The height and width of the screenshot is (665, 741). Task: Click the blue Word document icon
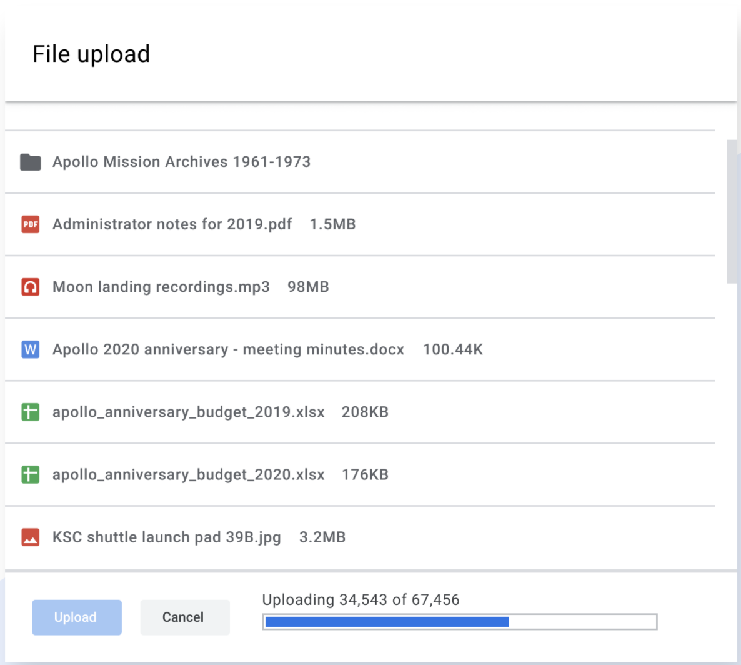[x=30, y=349]
